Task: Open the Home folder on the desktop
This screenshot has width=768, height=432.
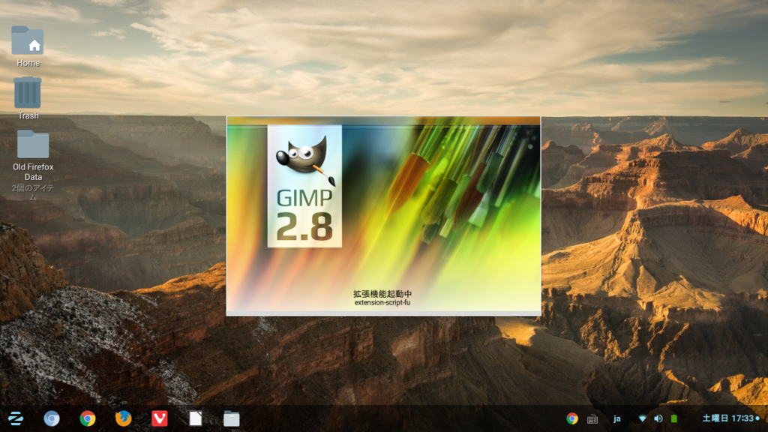Action: [x=27, y=41]
